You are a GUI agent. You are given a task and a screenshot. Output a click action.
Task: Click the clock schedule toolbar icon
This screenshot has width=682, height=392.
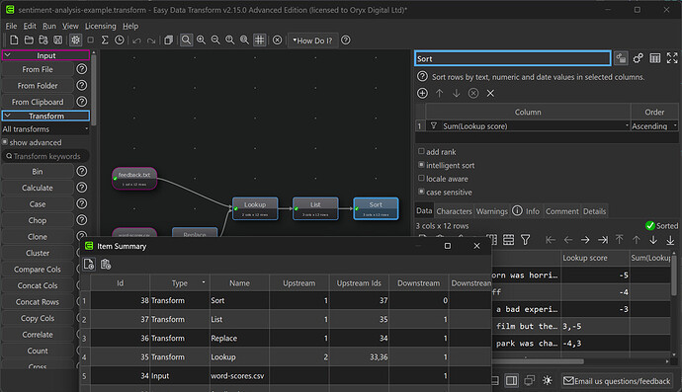click(120, 40)
